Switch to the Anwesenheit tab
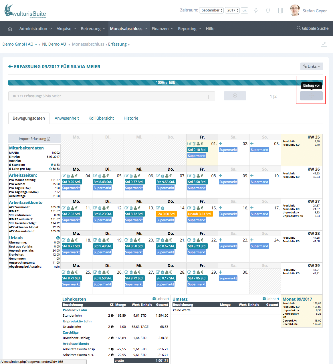The height and width of the screenshot is (364, 333). tap(67, 118)
